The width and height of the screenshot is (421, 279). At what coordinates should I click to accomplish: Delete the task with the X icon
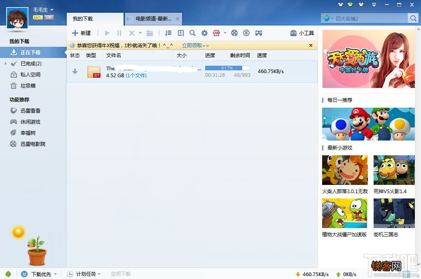pos(131,33)
